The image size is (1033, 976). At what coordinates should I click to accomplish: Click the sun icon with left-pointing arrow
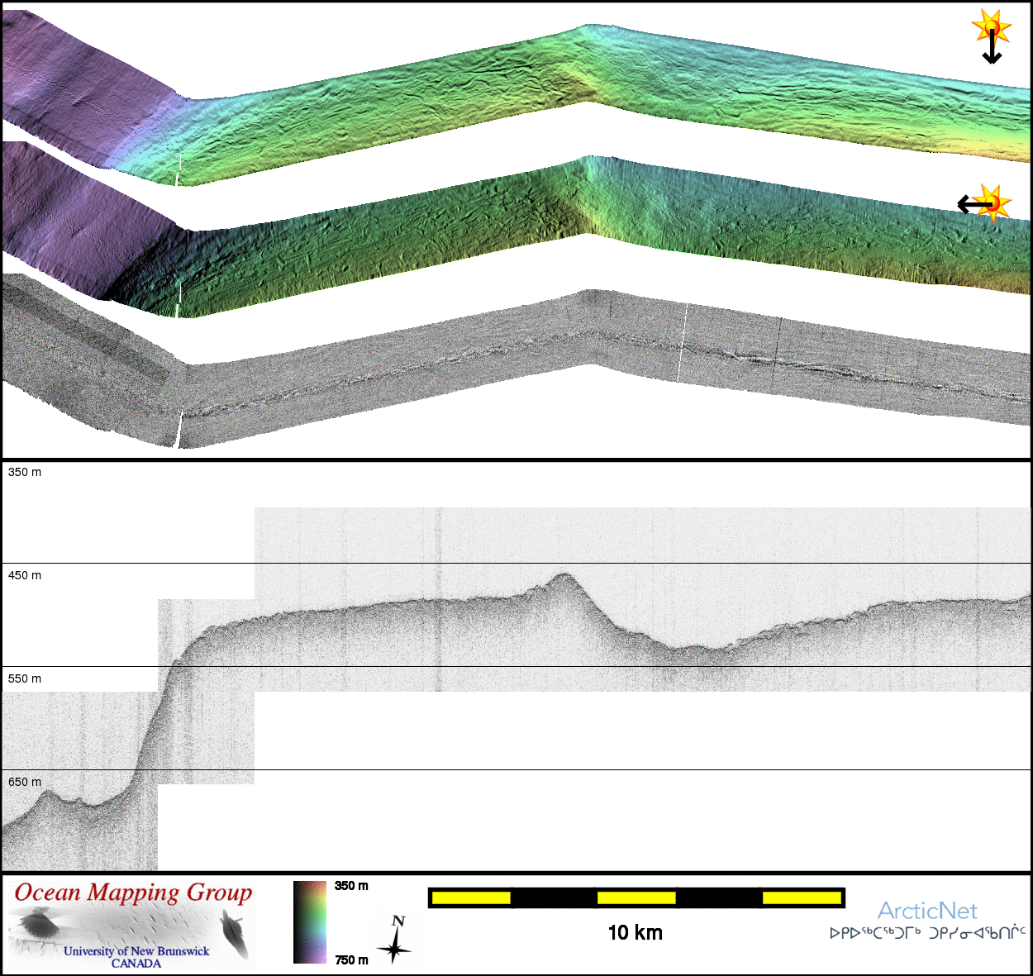[x=986, y=203]
